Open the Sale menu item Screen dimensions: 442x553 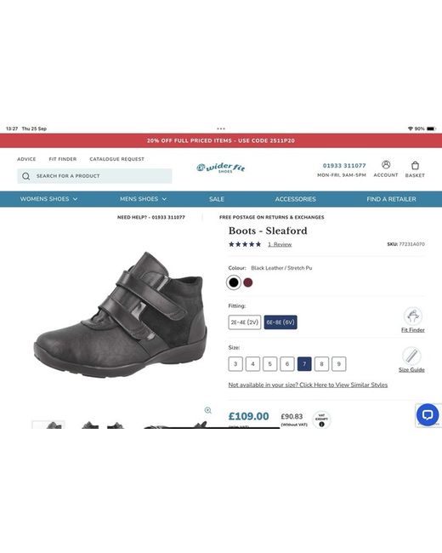coord(217,199)
